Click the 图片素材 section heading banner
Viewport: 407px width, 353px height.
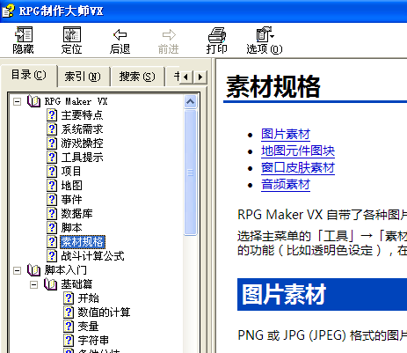(x=322, y=294)
